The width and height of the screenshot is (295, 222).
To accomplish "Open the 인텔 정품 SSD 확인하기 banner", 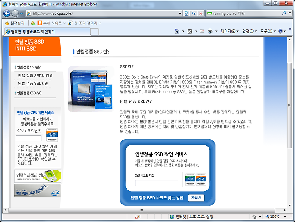I will [38, 190].
